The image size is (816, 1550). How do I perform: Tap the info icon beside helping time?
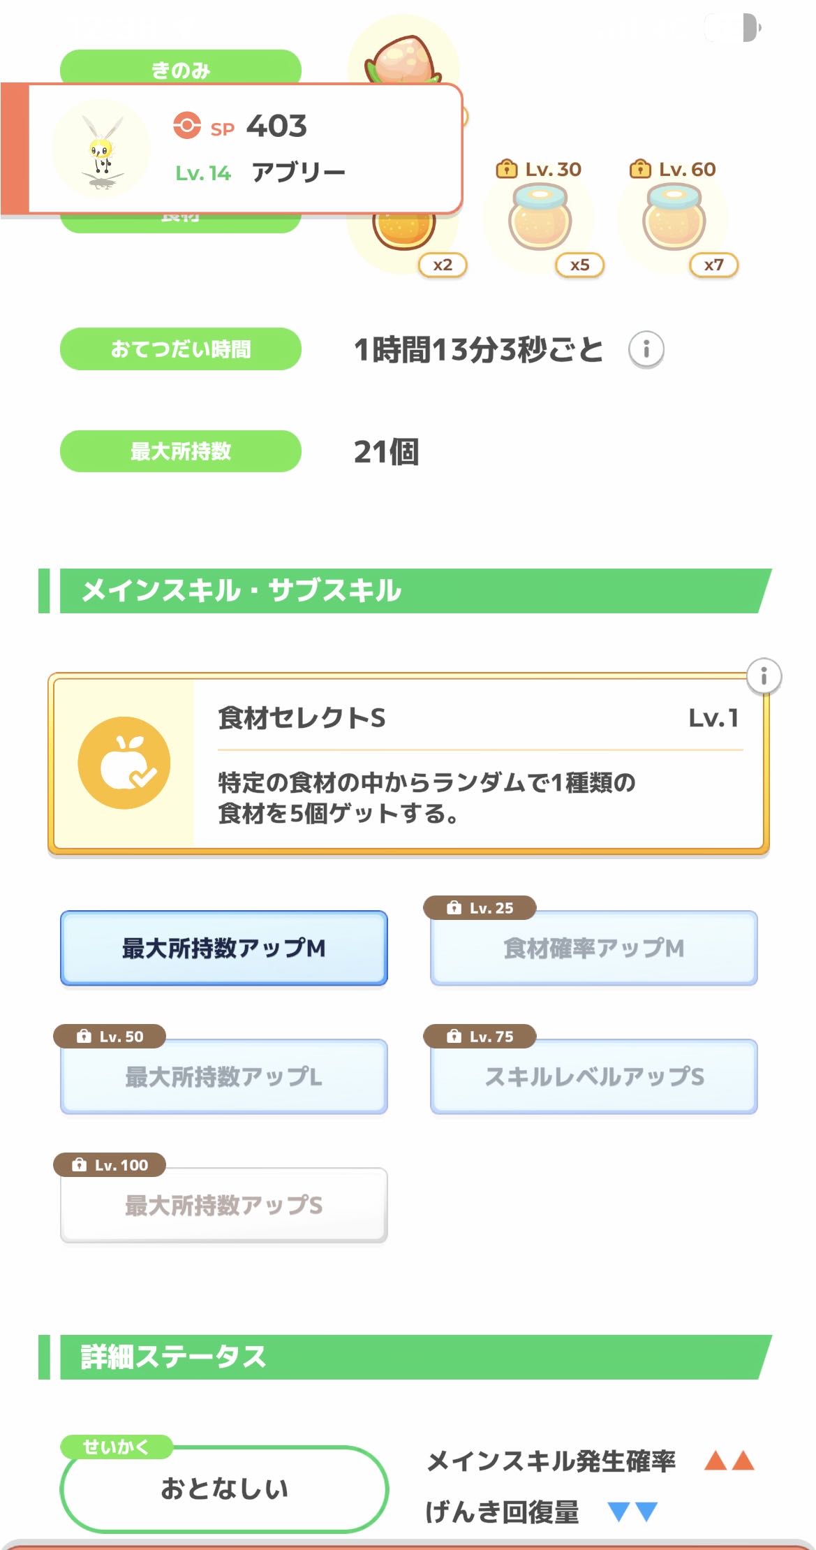pyautogui.click(x=646, y=349)
